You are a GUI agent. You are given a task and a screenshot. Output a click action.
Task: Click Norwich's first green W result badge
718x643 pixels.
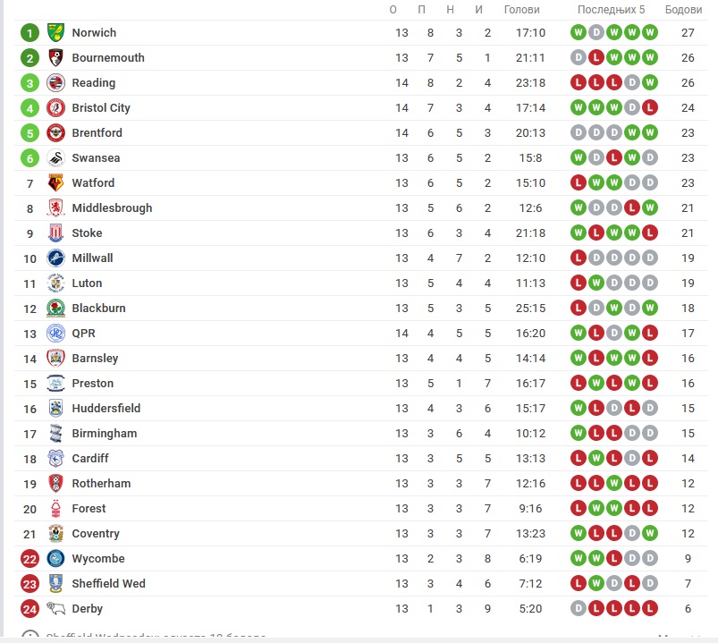point(579,32)
